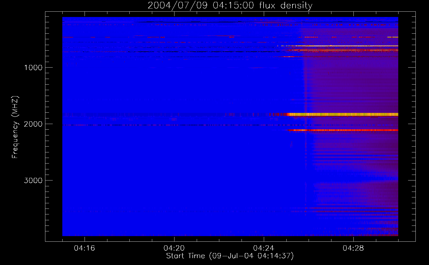Click the 04:24 time tick label
The image size is (429, 265).
tap(264, 248)
